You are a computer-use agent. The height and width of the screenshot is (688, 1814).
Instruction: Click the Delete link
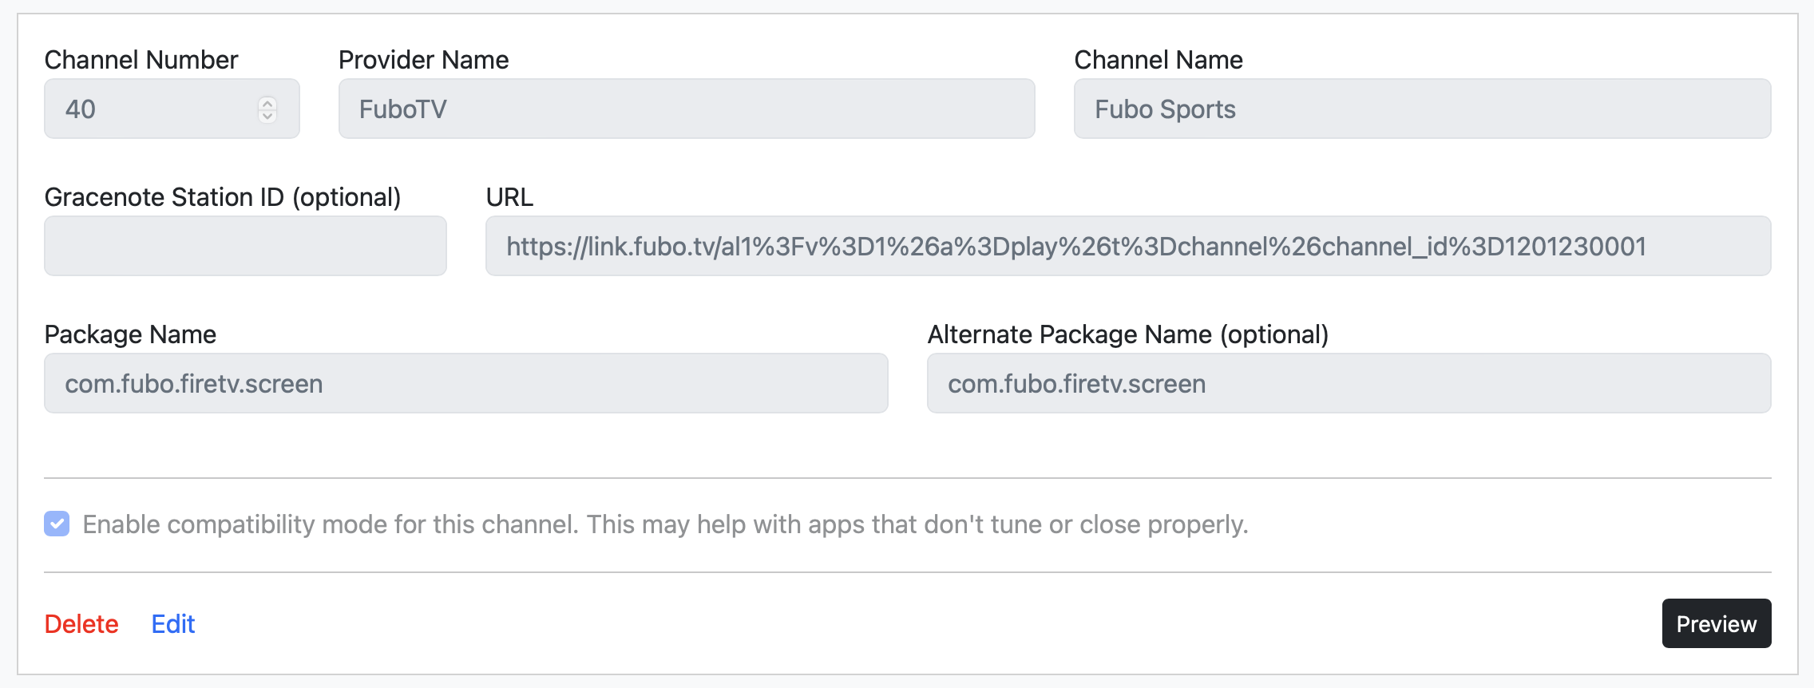pyautogui.click(x=81, y=624)
